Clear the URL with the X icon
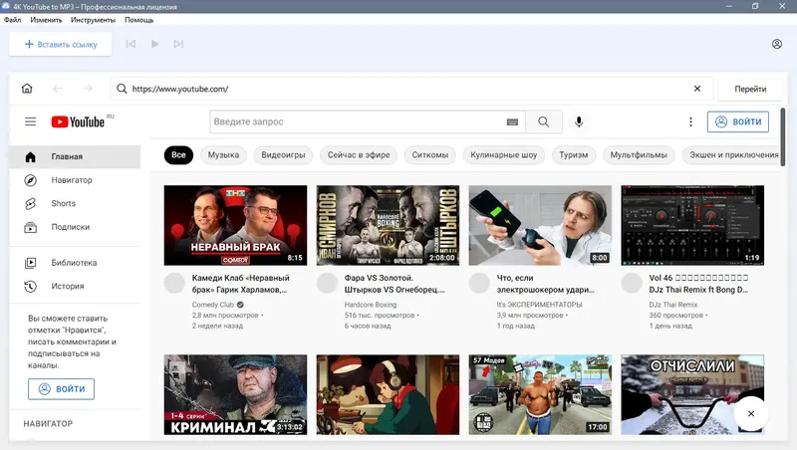This screenshot has width=797, height=450. tap(697, 89)
